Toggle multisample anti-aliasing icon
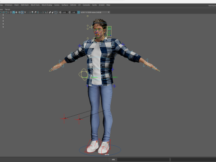 pos(38,12)
